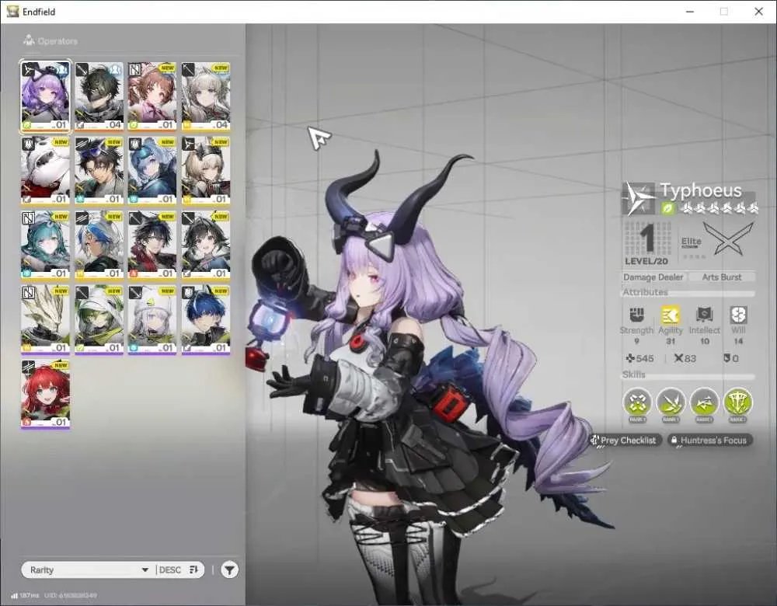Select the Will brain icon
The image size is (777, 606).
(738, 315)
